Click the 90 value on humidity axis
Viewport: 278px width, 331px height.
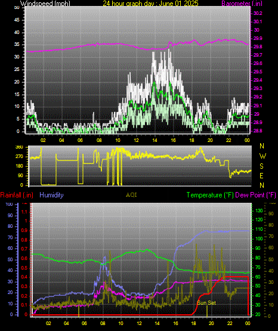click(x=10, y=215)
